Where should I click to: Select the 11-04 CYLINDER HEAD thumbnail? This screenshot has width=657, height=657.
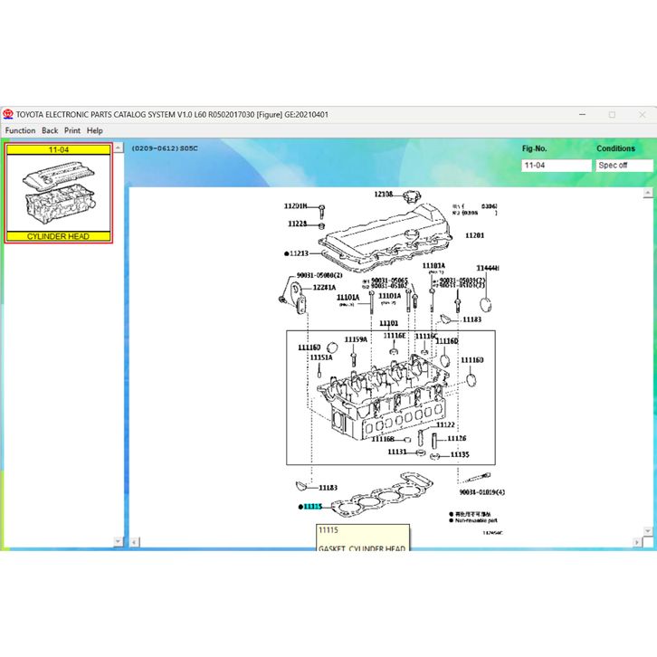pyautogui.click(x=59, y=193)
